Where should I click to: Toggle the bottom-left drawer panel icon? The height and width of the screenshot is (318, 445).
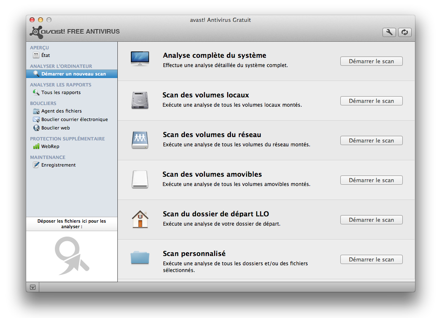33,287
